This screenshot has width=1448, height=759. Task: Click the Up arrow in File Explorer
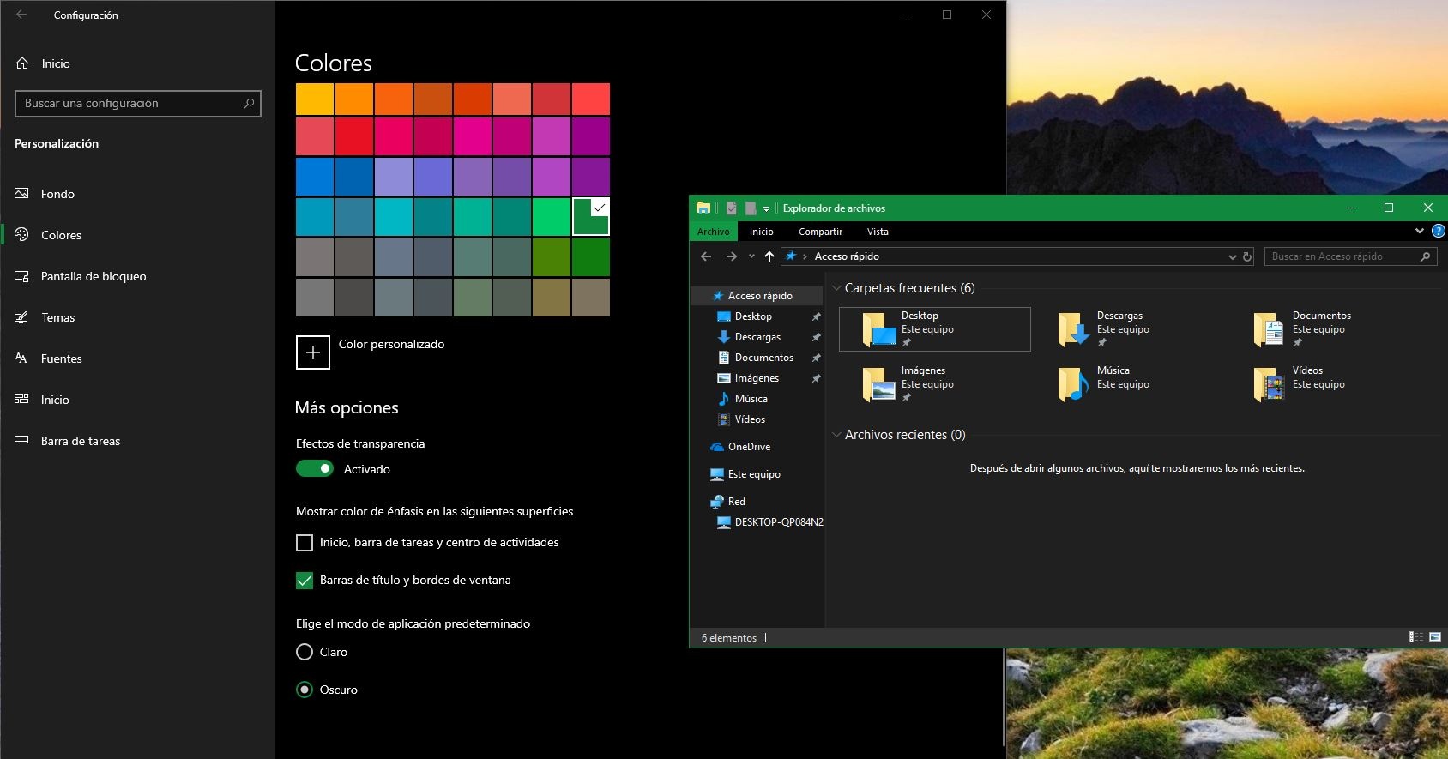[x=769, y=256]
